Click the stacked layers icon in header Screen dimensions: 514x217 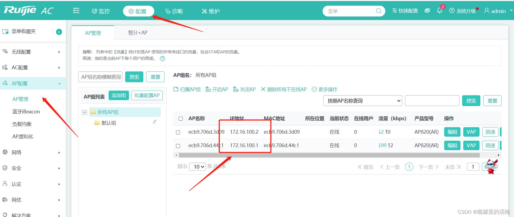[427, 11]
